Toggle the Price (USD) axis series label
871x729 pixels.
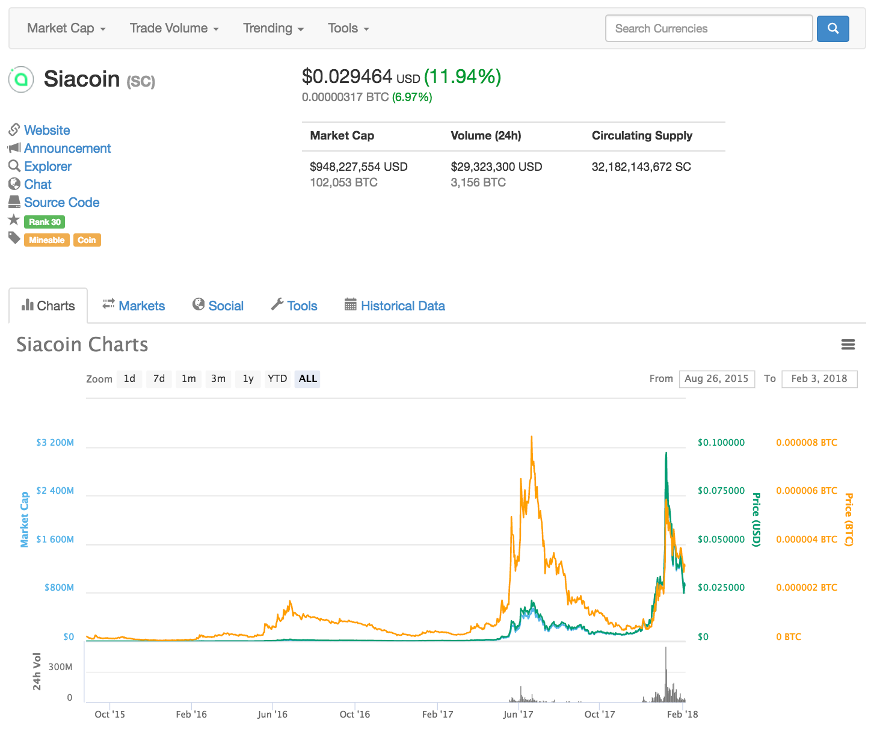tap(757, 520)
